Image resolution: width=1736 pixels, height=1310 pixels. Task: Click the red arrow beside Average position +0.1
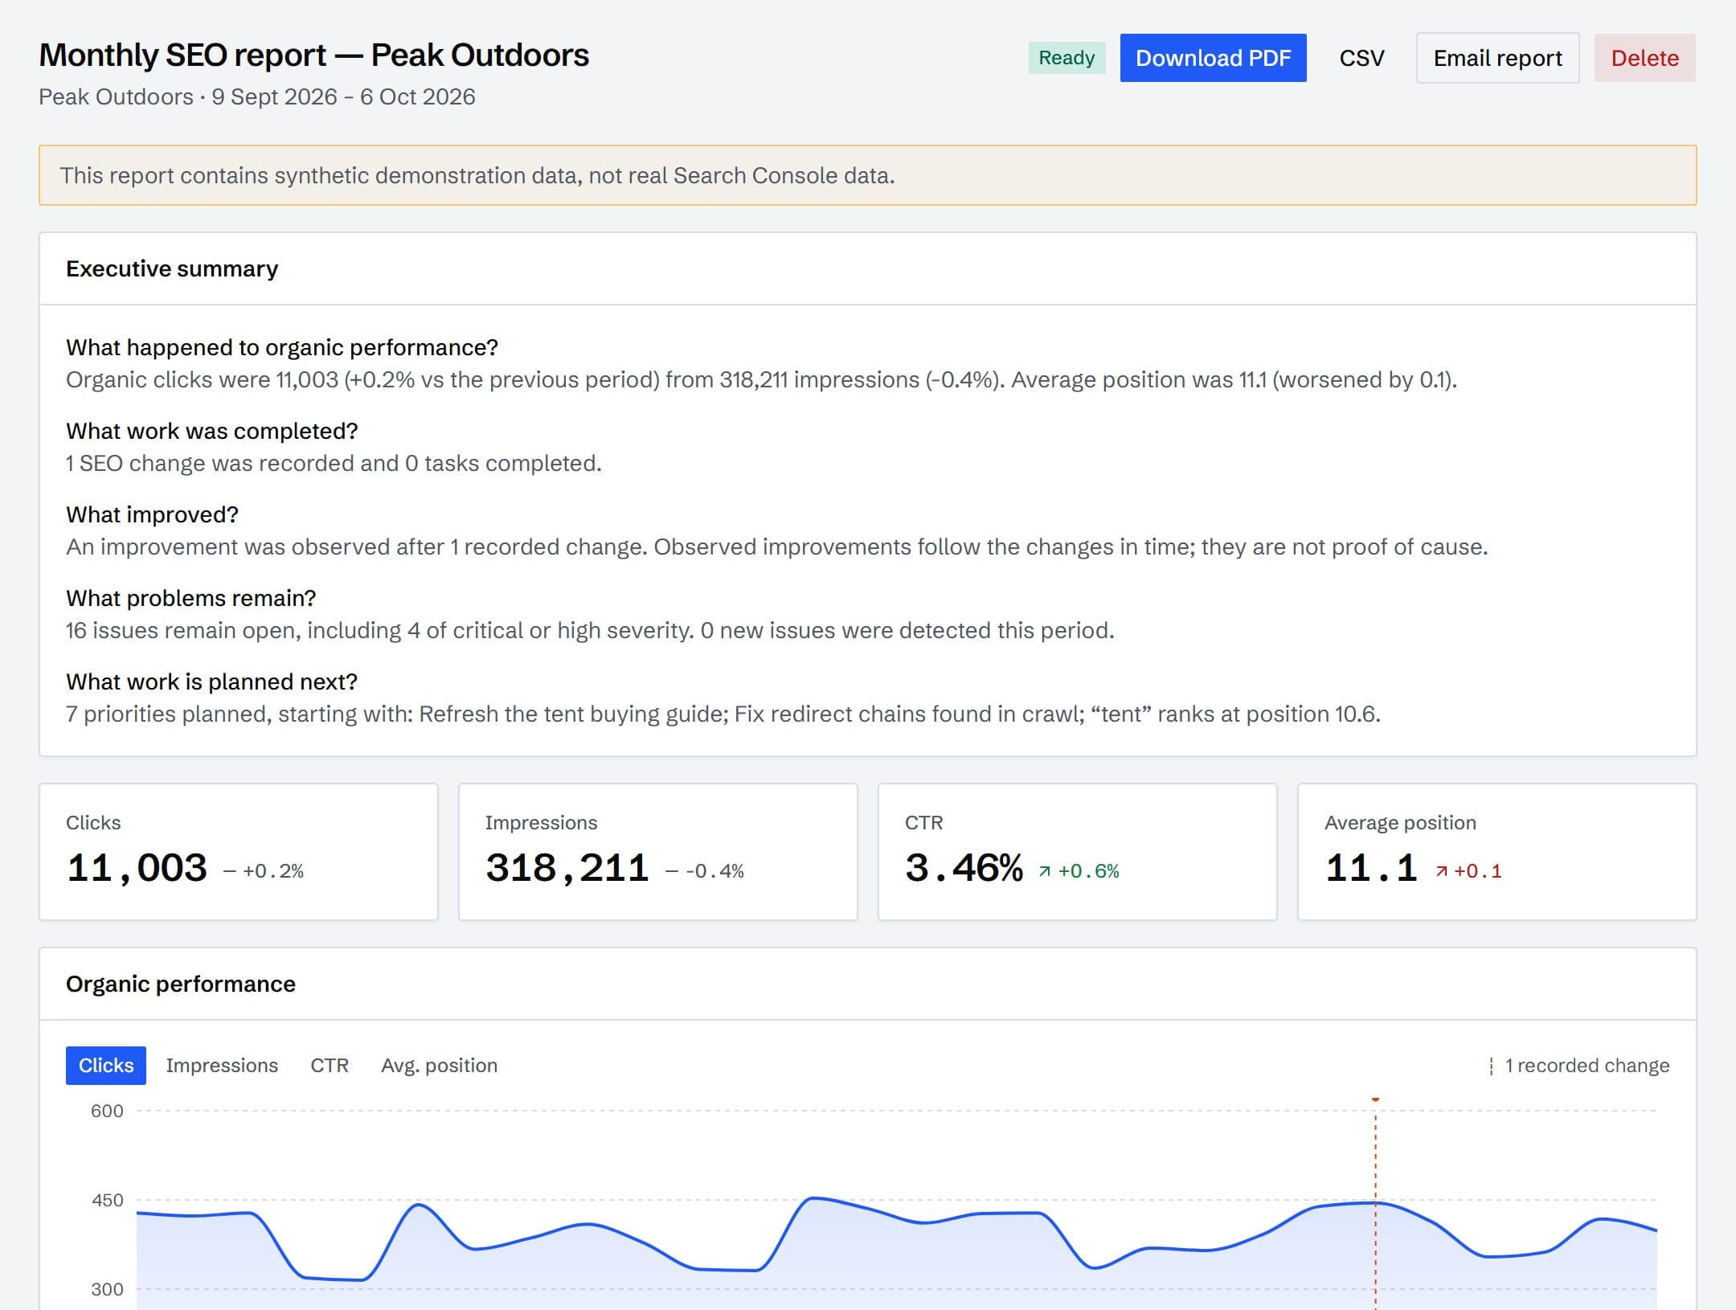pos(1441,871)
